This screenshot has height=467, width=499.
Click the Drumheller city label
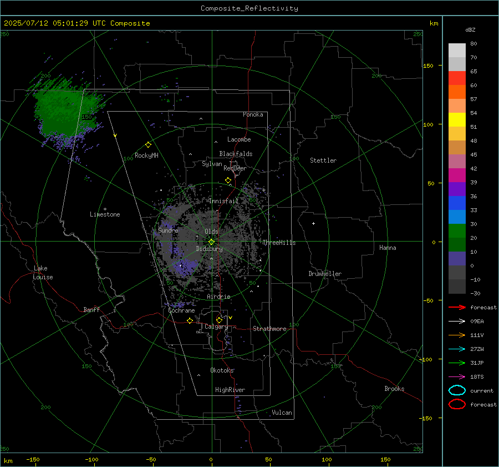point(325,274)
